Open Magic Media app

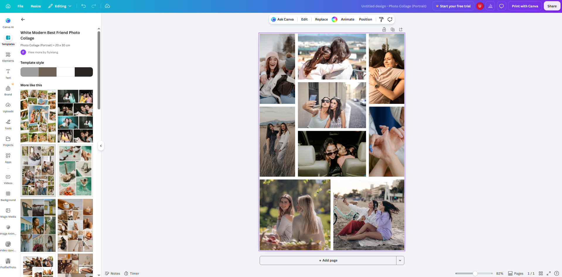(8, 213)
